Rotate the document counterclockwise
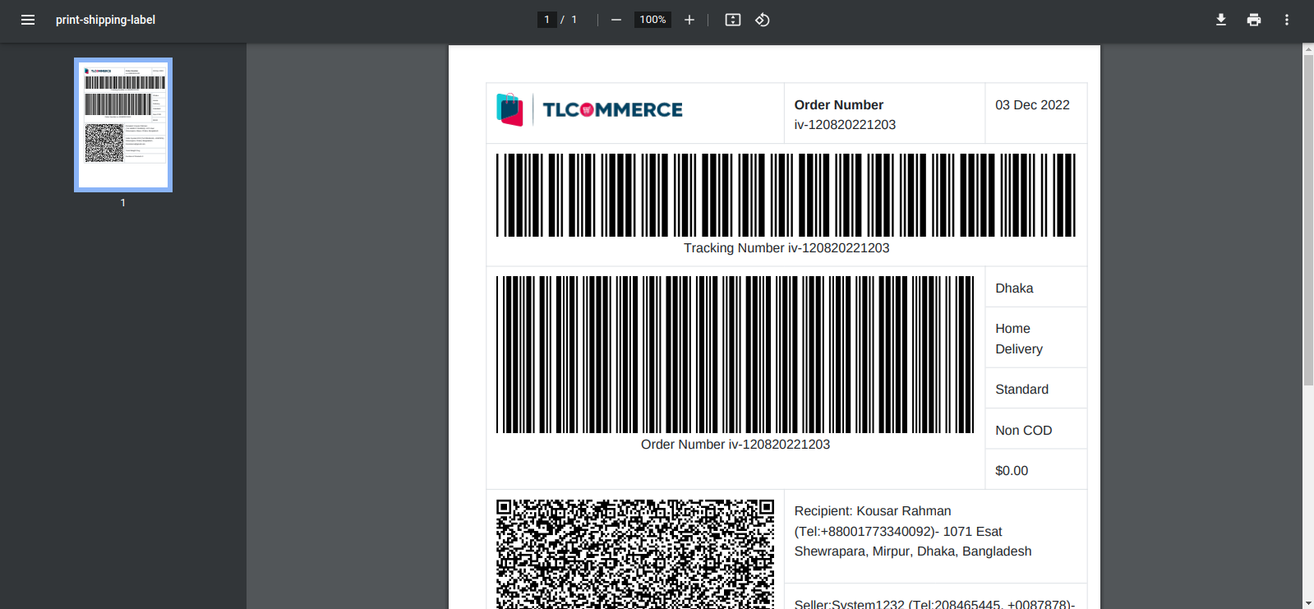 [763, 20]
